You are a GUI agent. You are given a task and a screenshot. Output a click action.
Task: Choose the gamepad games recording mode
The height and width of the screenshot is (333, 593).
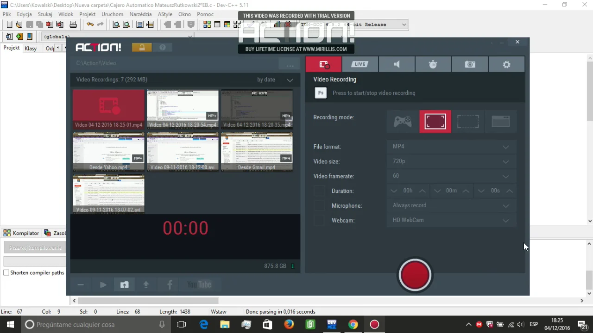pyautogui.click(x=403, y=122)
